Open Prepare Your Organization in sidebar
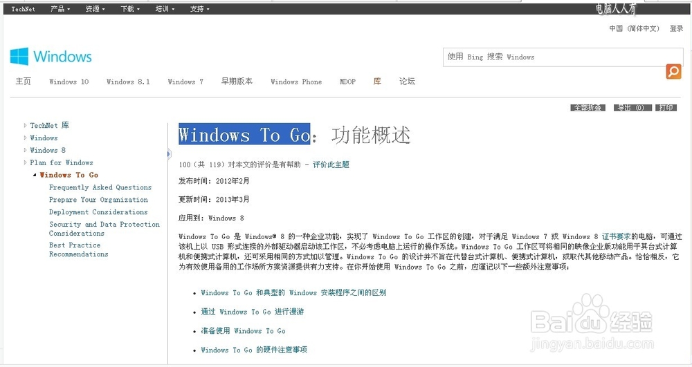692x367 pixels. click(x=98, y=200)
